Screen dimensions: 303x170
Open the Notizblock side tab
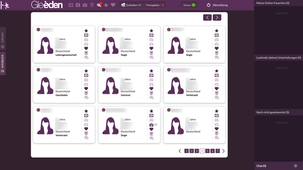pos(3,63)
